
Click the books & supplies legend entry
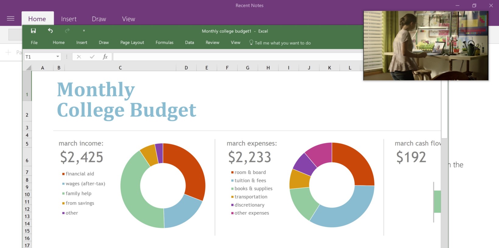pyautogui.click(x=252, y=189)
